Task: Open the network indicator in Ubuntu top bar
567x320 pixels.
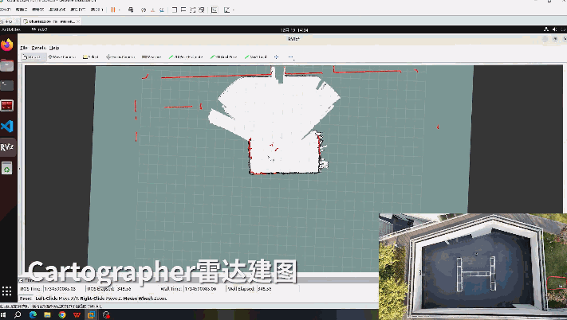Action: coord(546,29)
